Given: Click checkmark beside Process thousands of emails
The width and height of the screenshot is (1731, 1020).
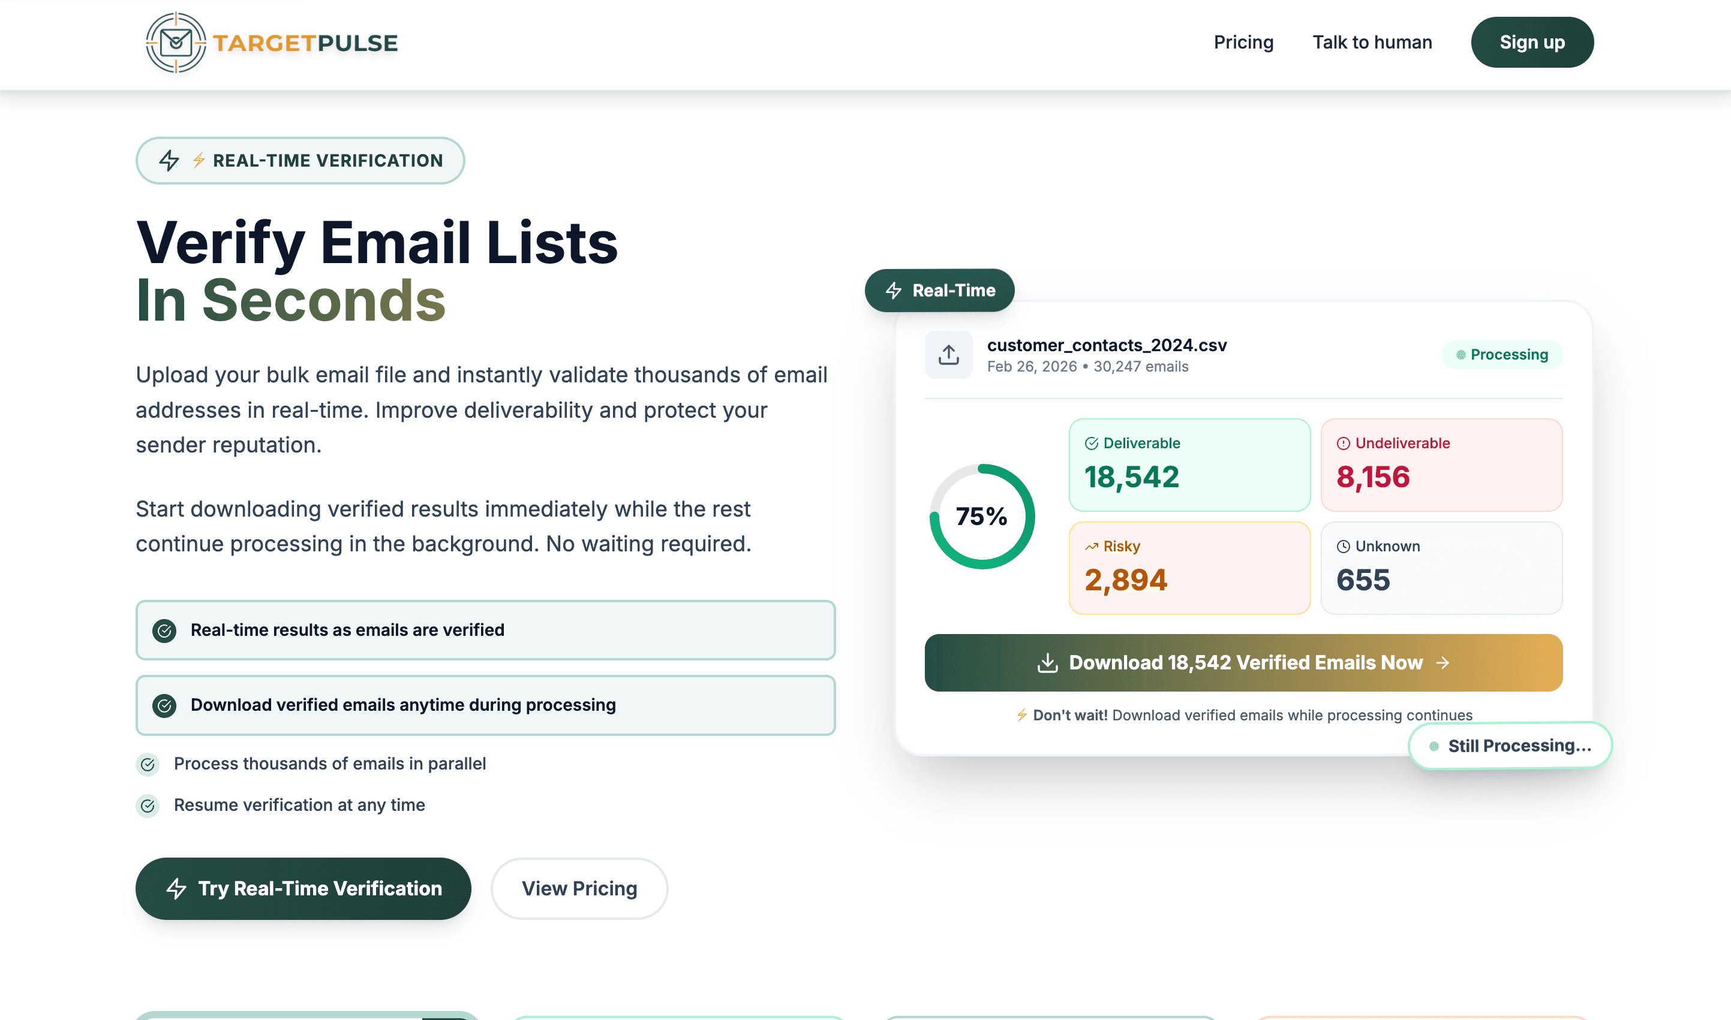Looking at the screenshot, I should (147, 764).
